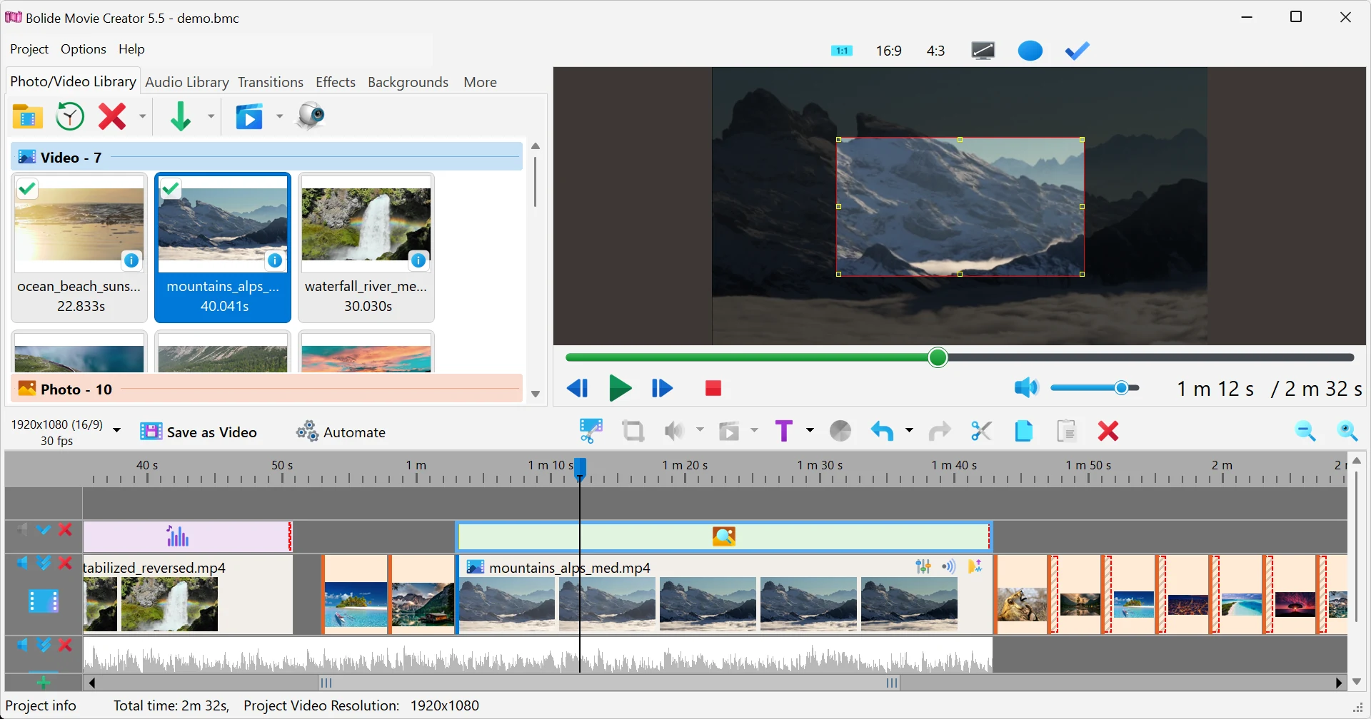
Task: Click the playback speed icon
Action: pos(729,431)
